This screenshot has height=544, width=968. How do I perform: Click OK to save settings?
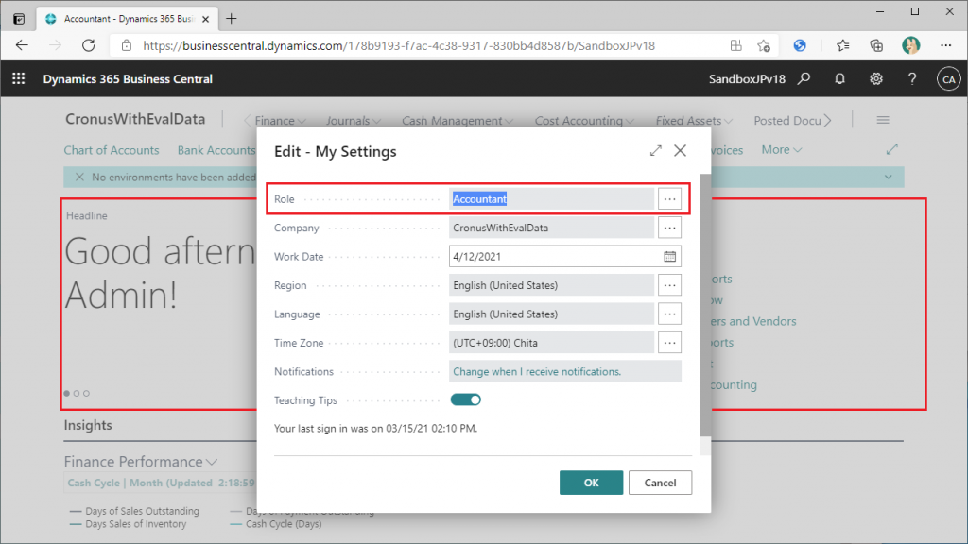pos(591,483)
